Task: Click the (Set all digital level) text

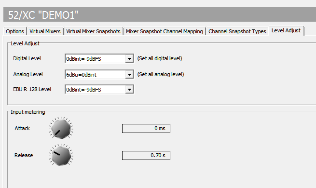Action: (160, 58)
